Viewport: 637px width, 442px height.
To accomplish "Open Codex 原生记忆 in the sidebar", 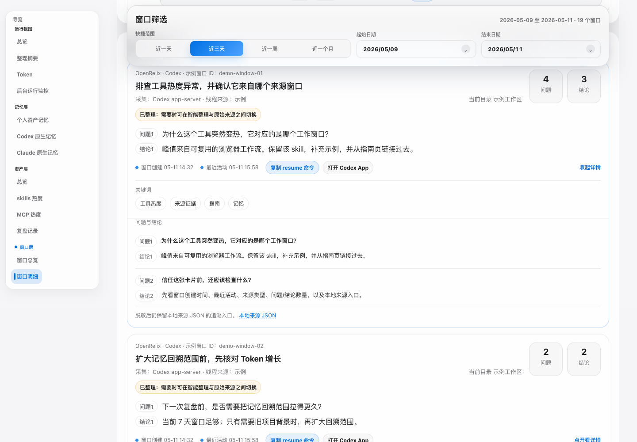I will click(36, 137).
